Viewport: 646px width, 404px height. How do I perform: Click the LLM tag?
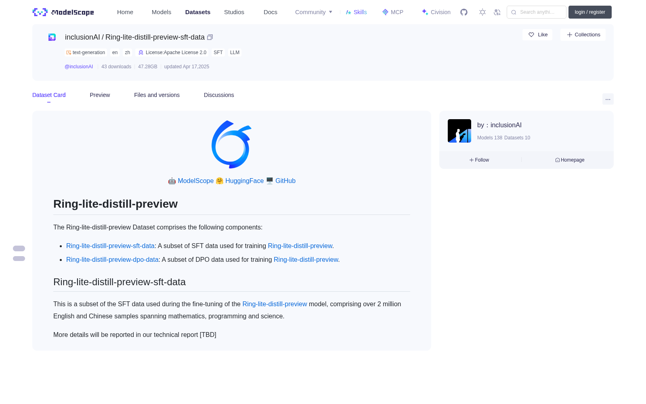pyautogui.click(x=235, y=53)
